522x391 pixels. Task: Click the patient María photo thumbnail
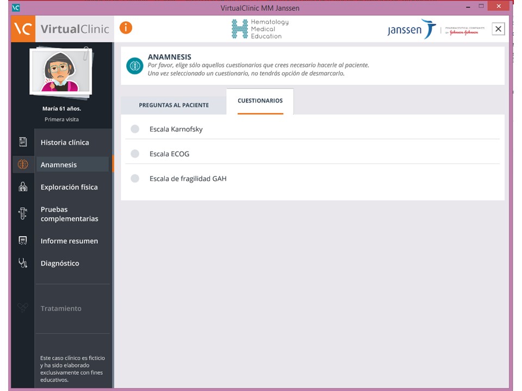pyautogui.click(x=61, y=72)
